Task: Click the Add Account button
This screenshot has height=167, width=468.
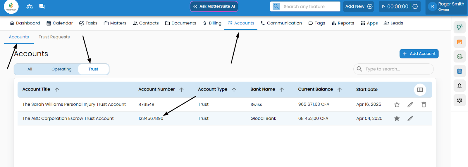Action: 419,54
